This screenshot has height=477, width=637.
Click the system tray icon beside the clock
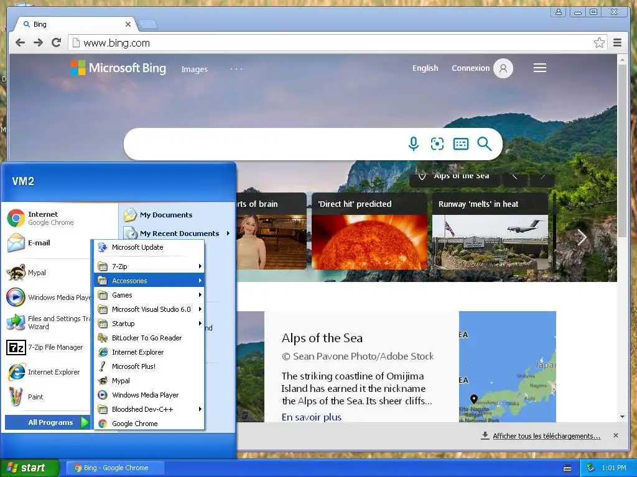pos(591,468)
